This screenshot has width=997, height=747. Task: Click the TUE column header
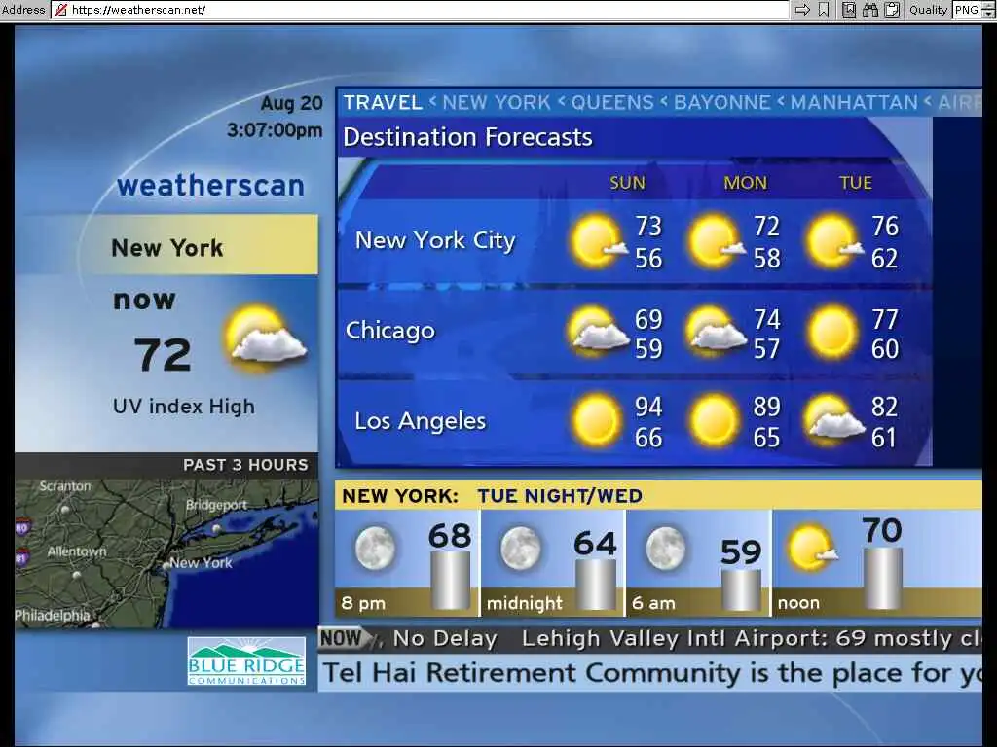click(855, 183)
